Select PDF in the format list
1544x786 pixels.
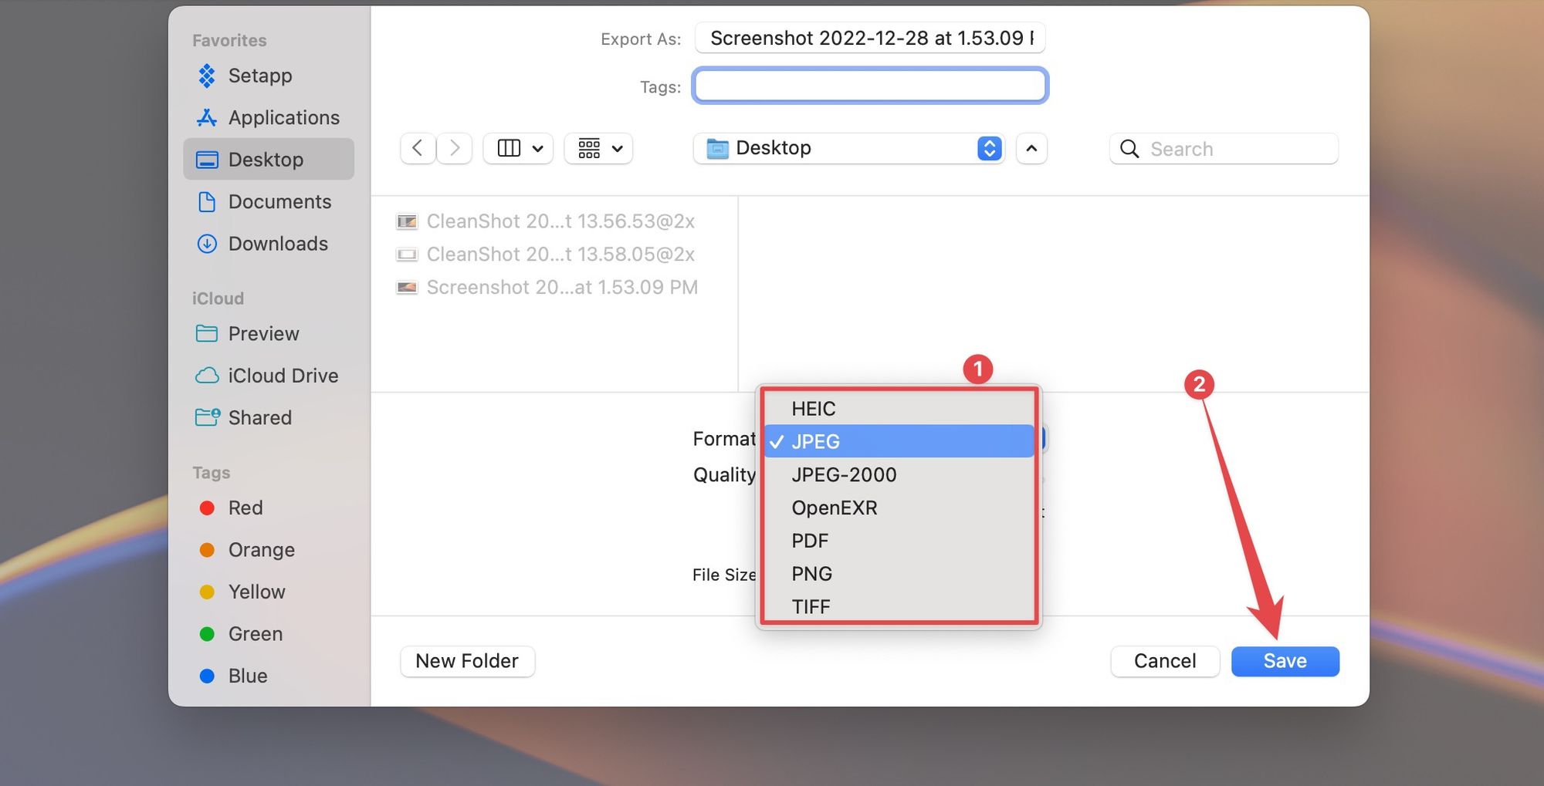809,541
